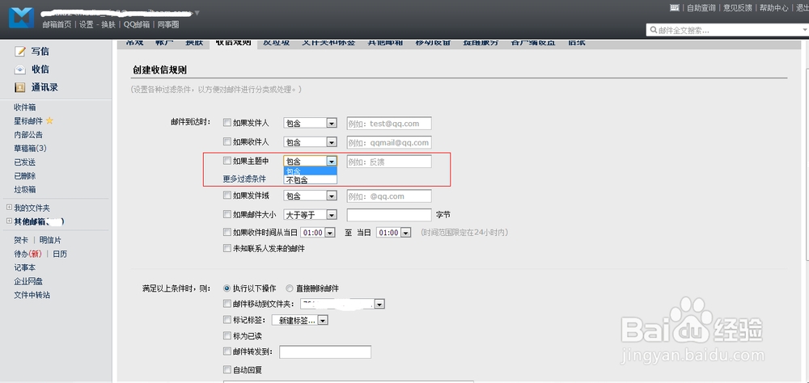Click the 收信 receive mail icon

20,69
